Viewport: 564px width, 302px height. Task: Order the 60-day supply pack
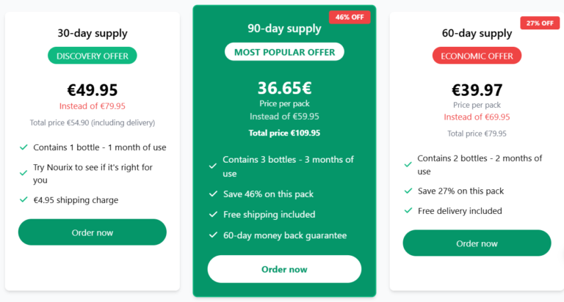[x=477, y=243]
